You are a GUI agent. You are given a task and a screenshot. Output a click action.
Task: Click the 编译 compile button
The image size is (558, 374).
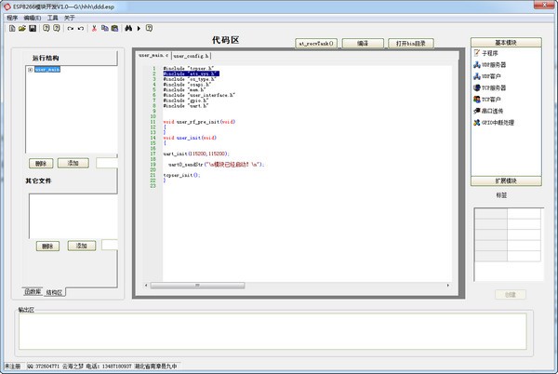click(363, 44)
